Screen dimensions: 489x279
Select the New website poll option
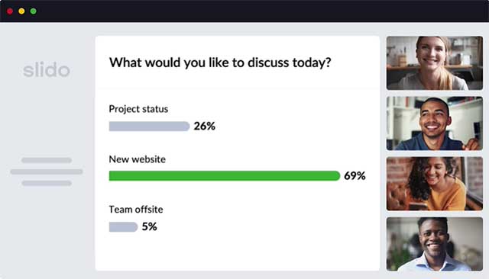click(x=138, y=159)
